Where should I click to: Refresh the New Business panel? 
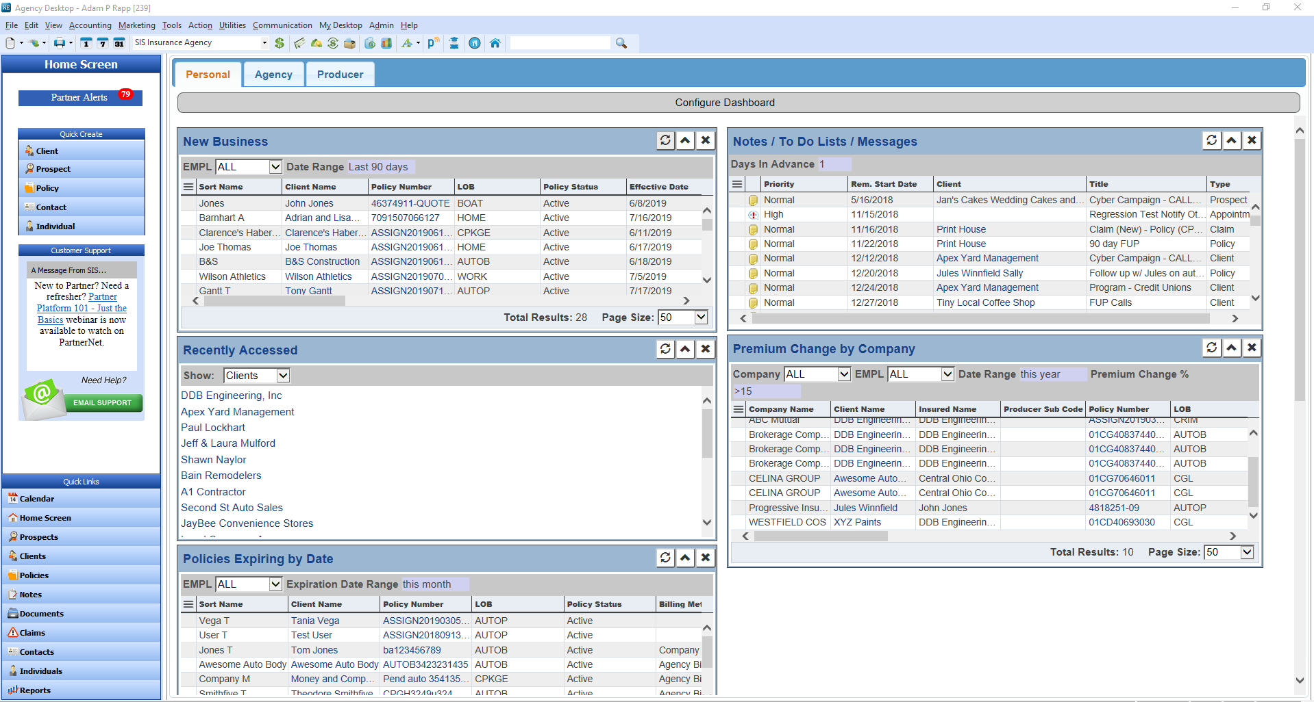pos(665,140)
